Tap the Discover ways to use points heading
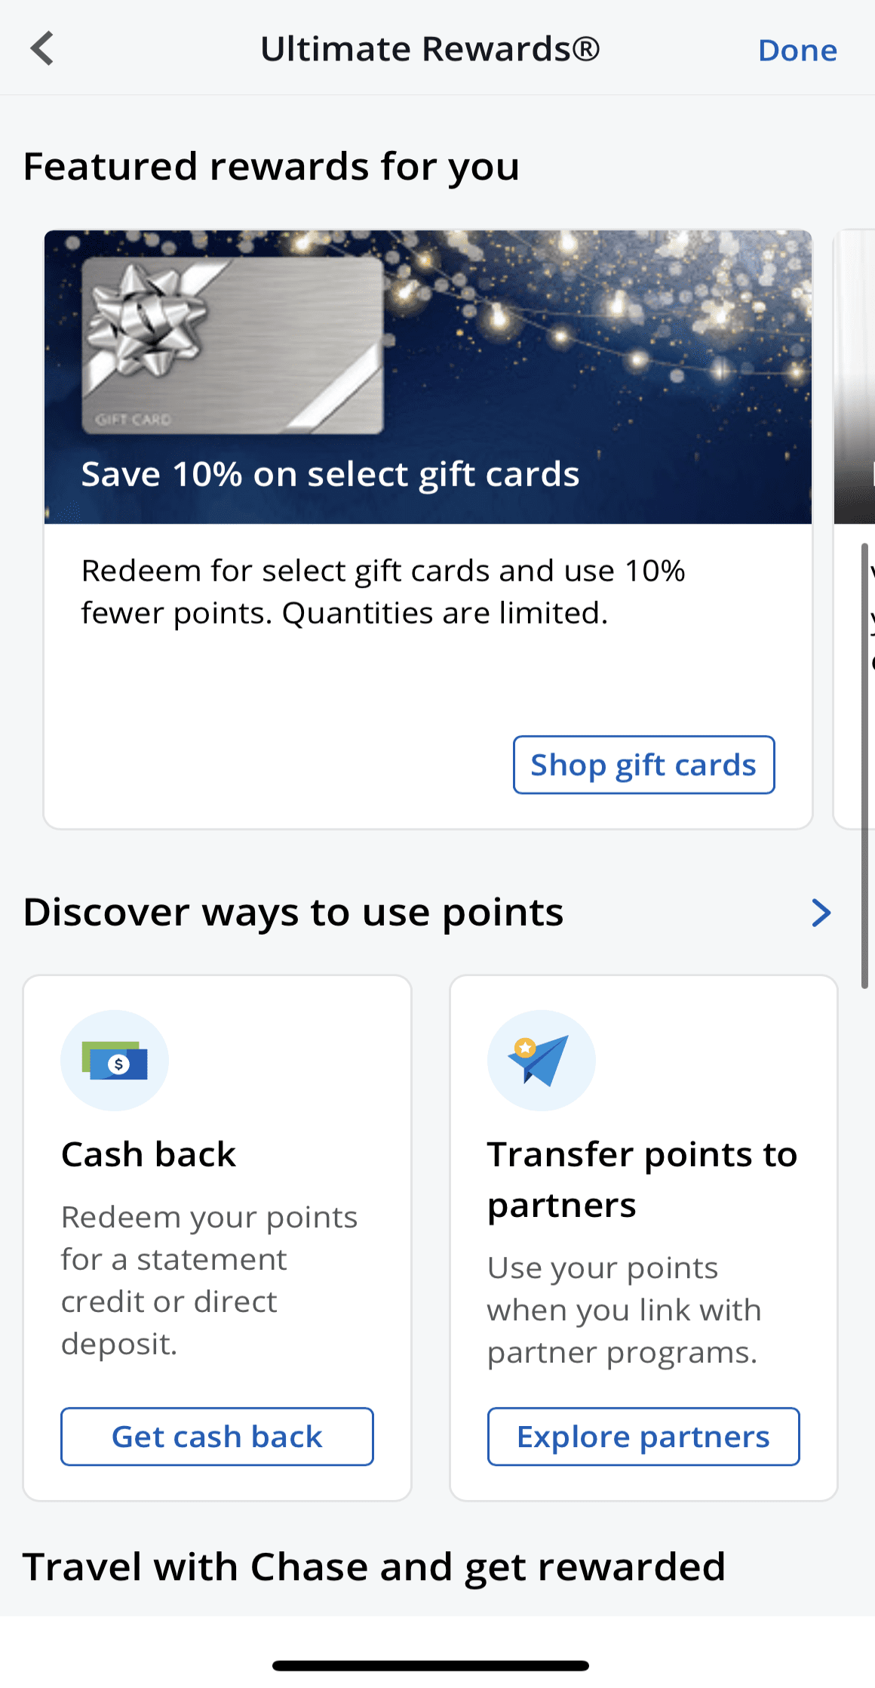Viewport: 875px width, 1688px height. coord(293,913)
